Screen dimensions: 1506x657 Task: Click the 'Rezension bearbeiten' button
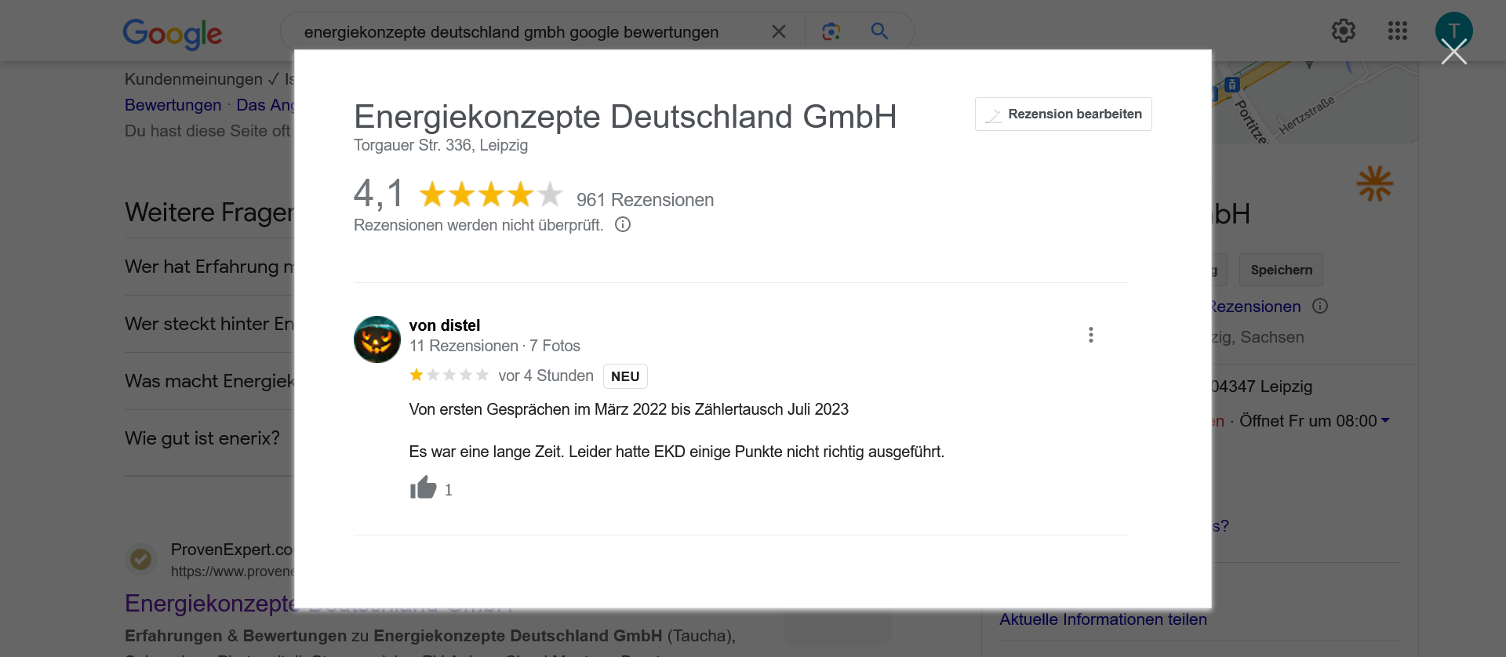(1063, 114)
